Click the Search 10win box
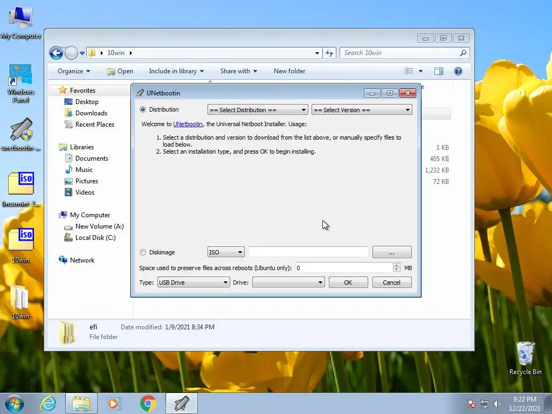This screenshot has width=552, height=414. pyautogui.click(x=399, y=53)
